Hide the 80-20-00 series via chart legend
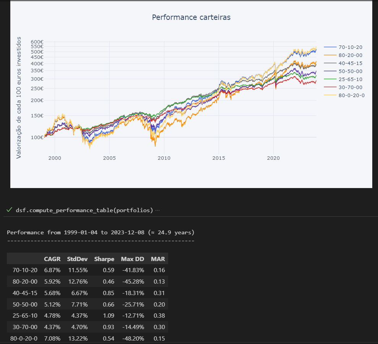Screen dimensions: 378x344 [x=350, y=55]
